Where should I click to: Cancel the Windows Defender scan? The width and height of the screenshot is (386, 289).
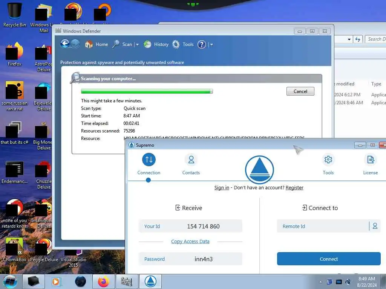[300, 91]
